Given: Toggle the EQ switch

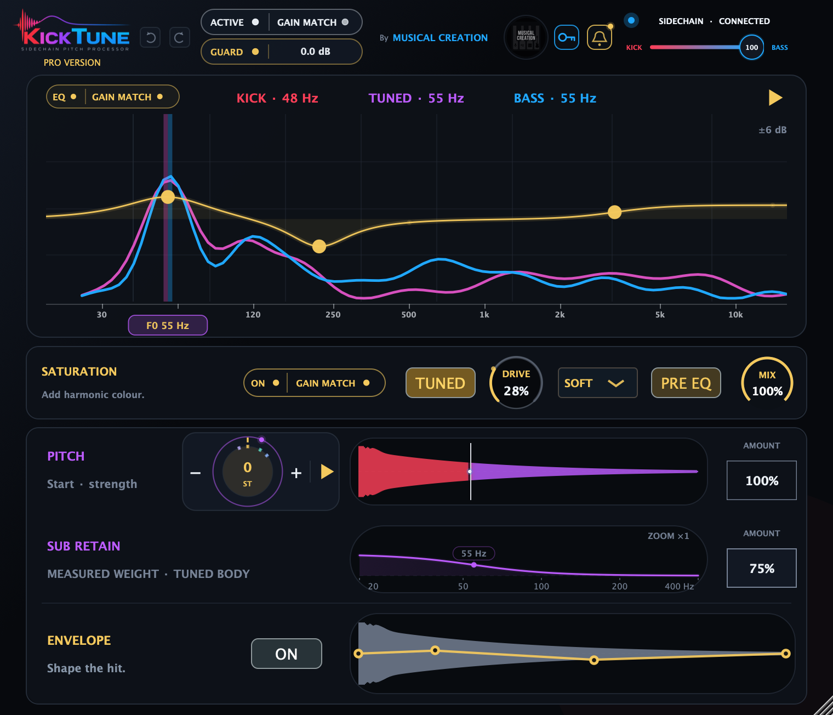Looking at the screenshot, I should [65, 97].
